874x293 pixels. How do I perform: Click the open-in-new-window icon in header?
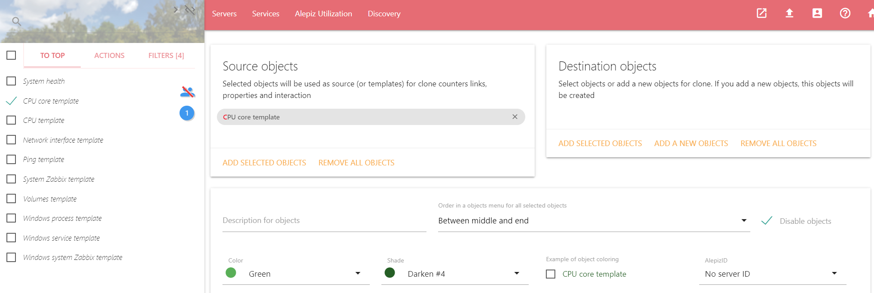pyautogui.click(x=761, y=13)
